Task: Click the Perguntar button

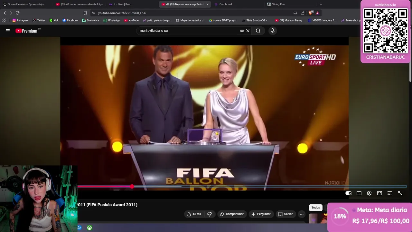Action: [x=261, y=214]
